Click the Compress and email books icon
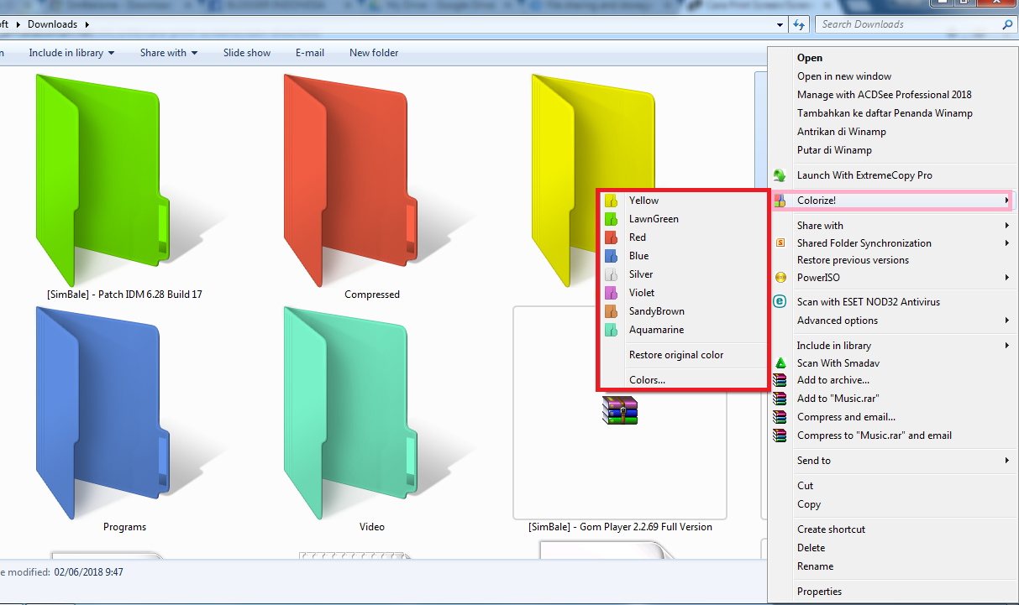This screenshot has width=1019, height=605. tap(780, 417)
